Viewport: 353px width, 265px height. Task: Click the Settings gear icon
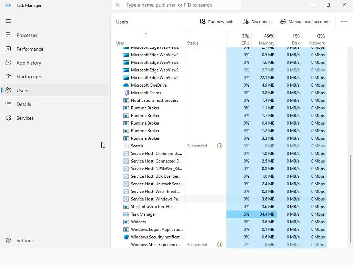[8, 240]
